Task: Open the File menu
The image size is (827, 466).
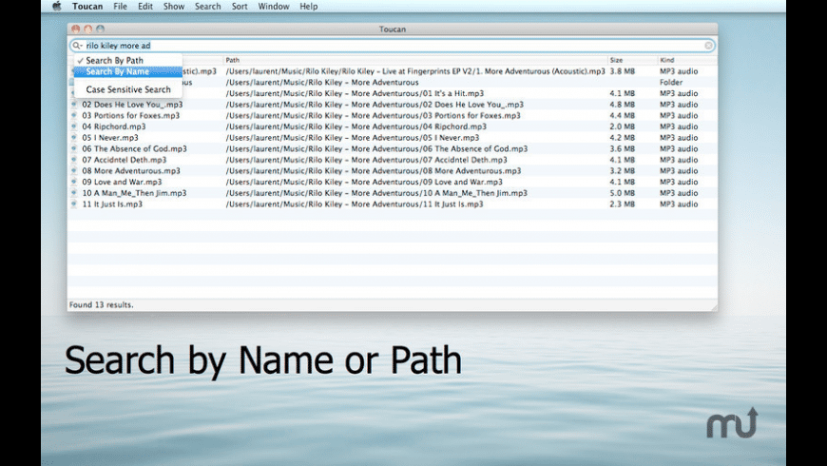Action: (x=121, y=7)
